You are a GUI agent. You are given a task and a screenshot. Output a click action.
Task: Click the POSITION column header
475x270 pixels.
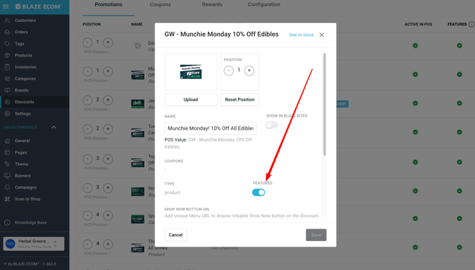click(x=92, y=24)
